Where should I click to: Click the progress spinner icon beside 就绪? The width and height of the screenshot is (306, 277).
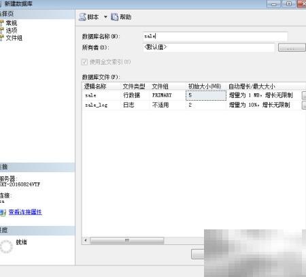pyautogui.click(x=6, y=246)
